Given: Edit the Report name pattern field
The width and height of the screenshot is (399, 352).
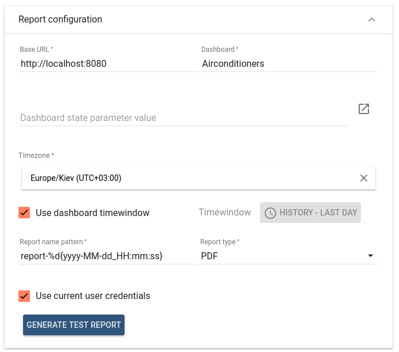Looking at the screenshot, I should [x=108, y=256].
